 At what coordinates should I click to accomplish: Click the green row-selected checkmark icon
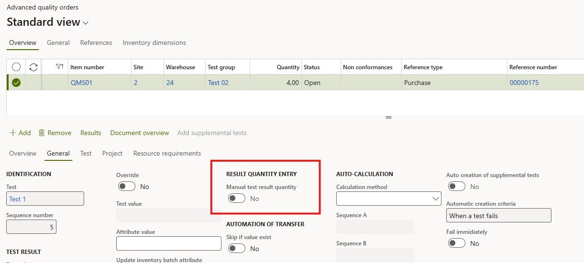click(16, 83)
